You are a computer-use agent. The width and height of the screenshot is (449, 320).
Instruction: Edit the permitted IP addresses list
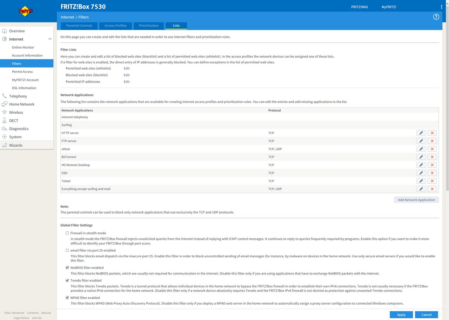point(127,82)
